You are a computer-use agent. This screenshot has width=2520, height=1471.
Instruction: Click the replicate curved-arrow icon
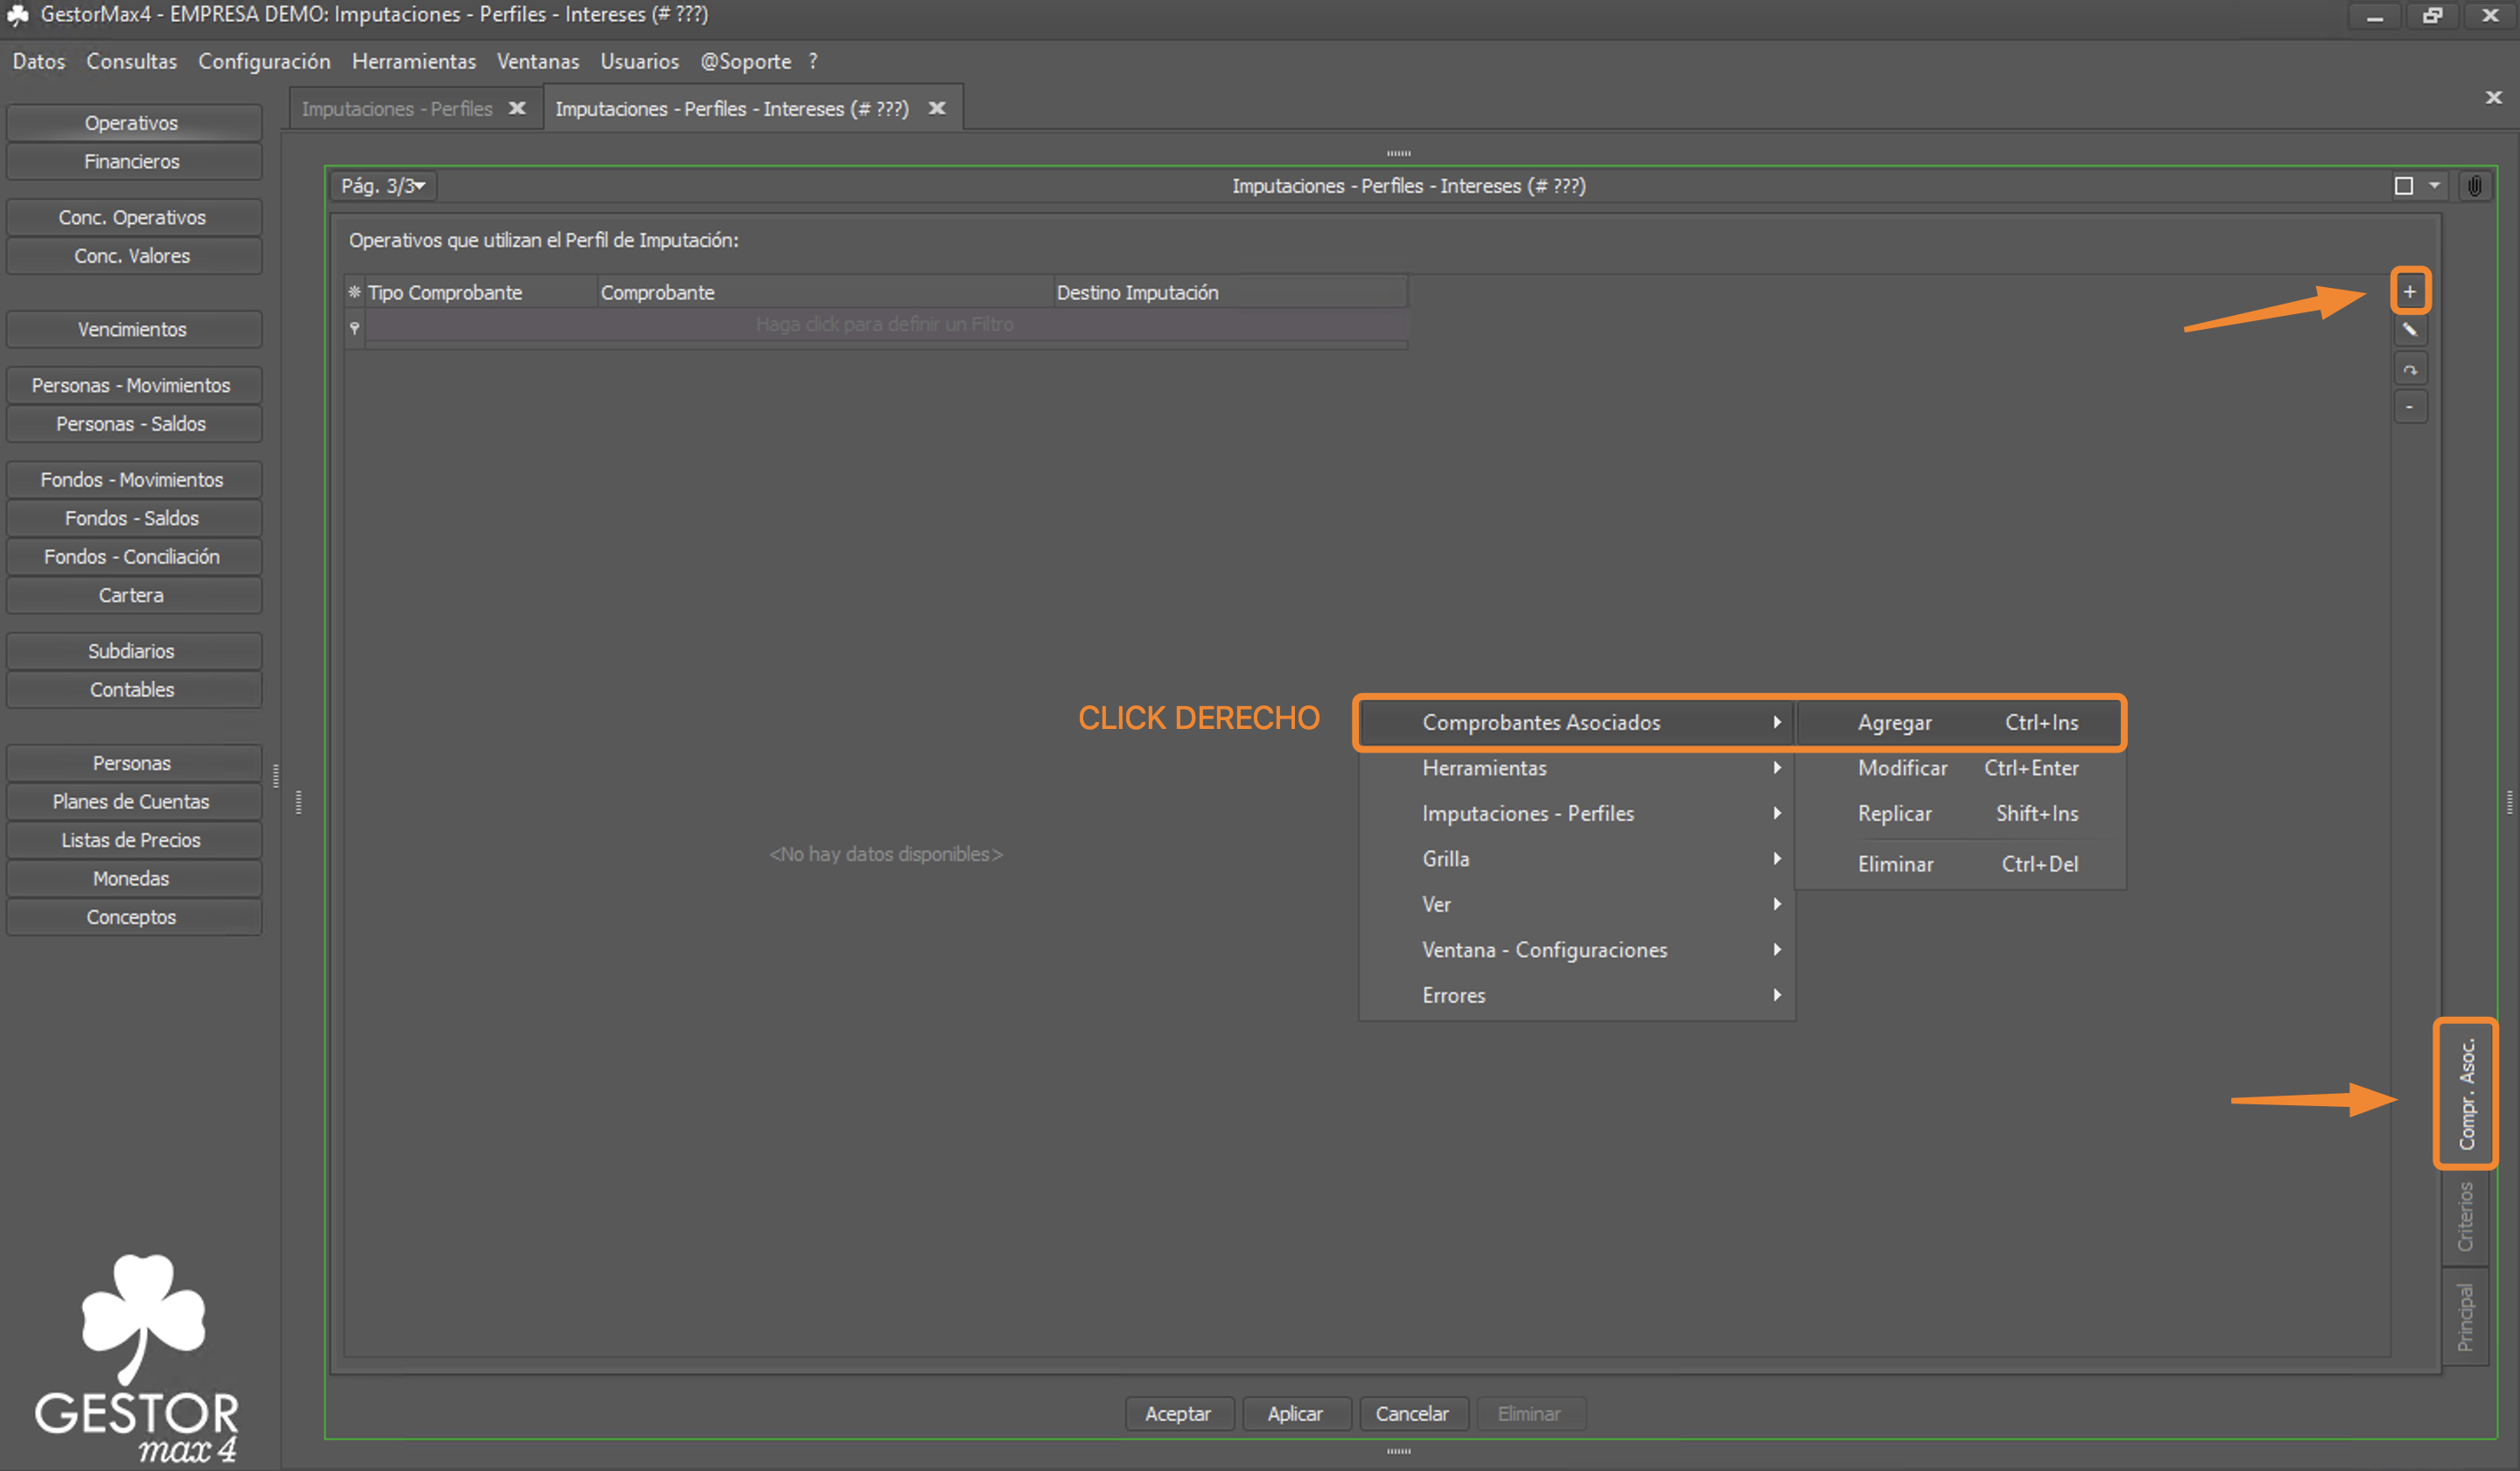click(x=2409, y=369)
